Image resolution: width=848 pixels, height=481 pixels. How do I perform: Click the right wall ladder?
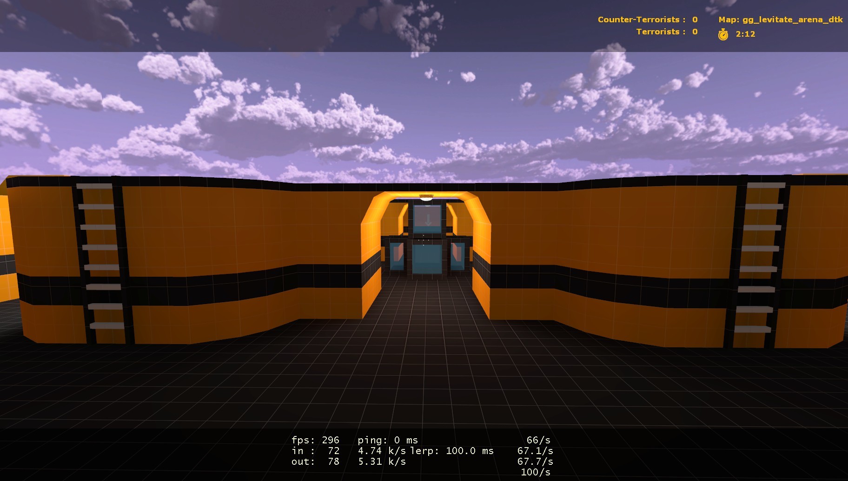click(757, 263)
